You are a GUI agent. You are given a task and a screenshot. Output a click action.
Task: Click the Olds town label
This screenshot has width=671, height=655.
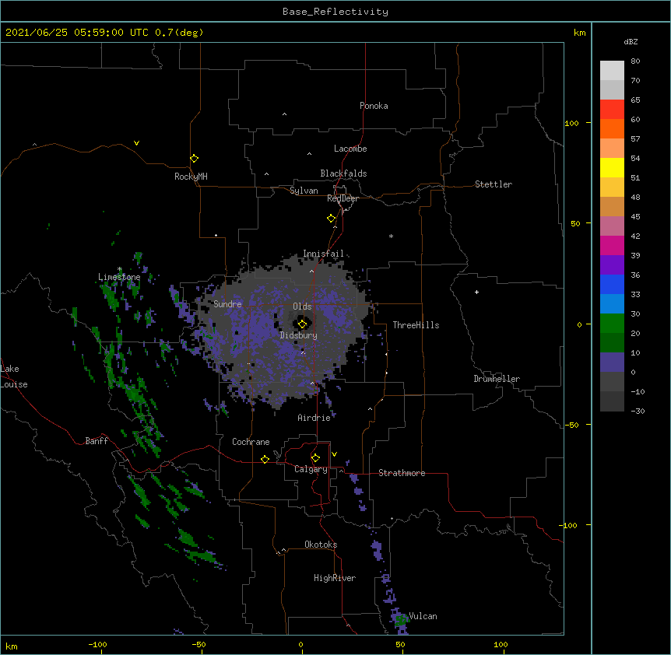302,306
